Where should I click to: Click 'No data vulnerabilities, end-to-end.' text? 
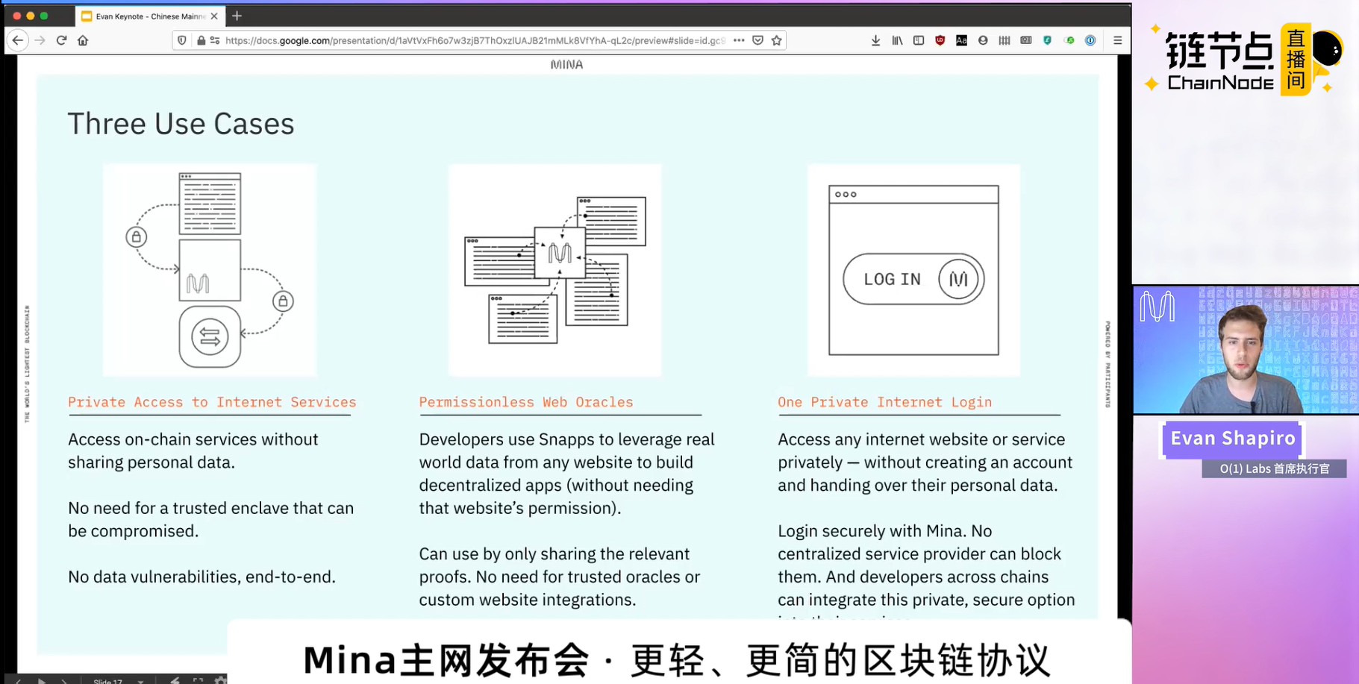201,577
